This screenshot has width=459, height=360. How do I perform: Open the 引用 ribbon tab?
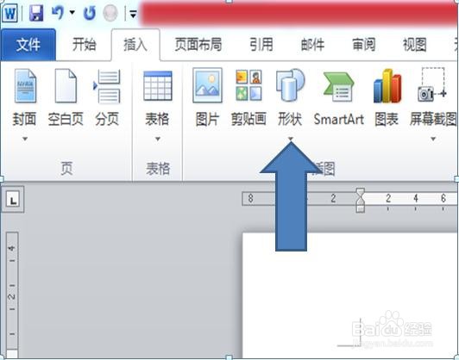(261, 45)
